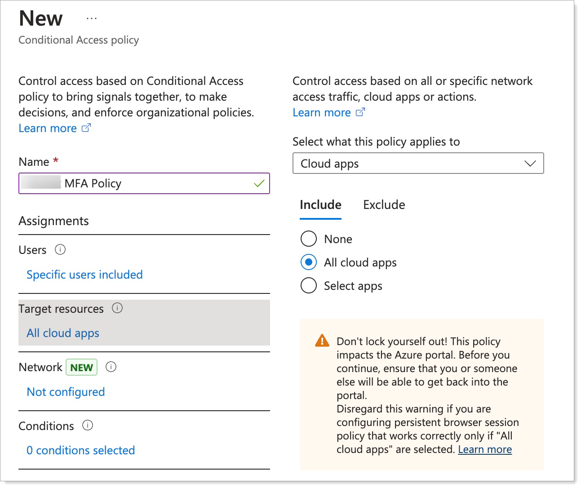The height and width of the screenshot is (488, 581).
Task: Click the Target resources info icon
Action: coord(117,308)
